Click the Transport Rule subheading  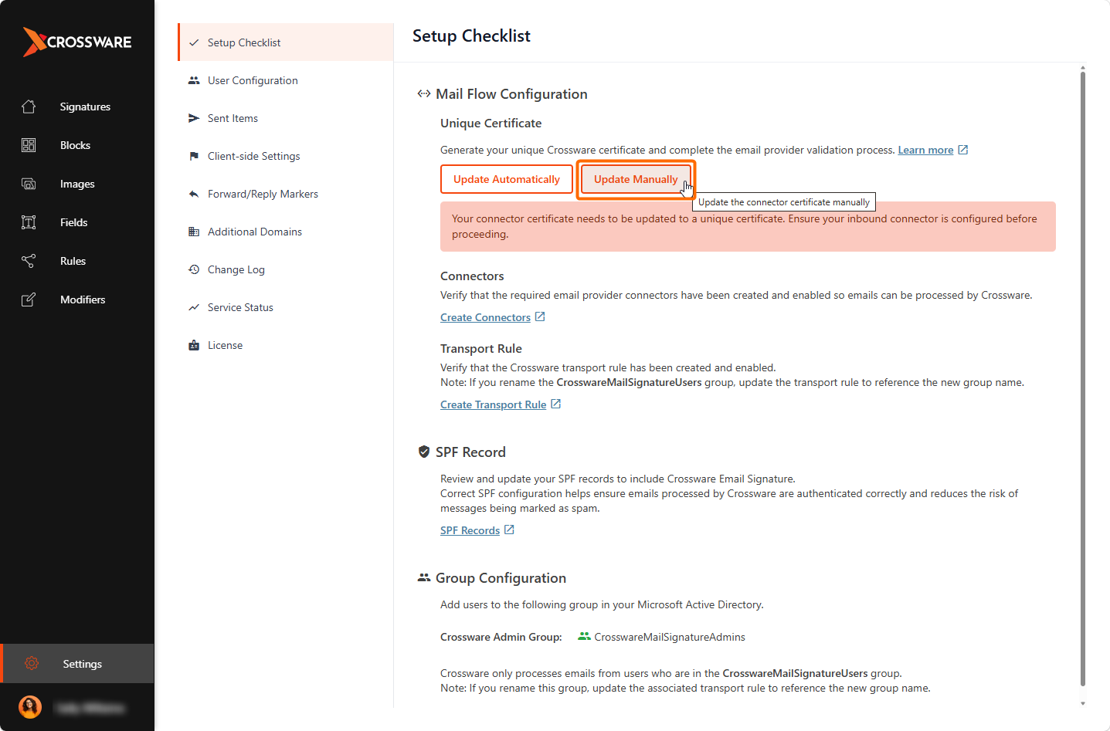tap(481, 348)
